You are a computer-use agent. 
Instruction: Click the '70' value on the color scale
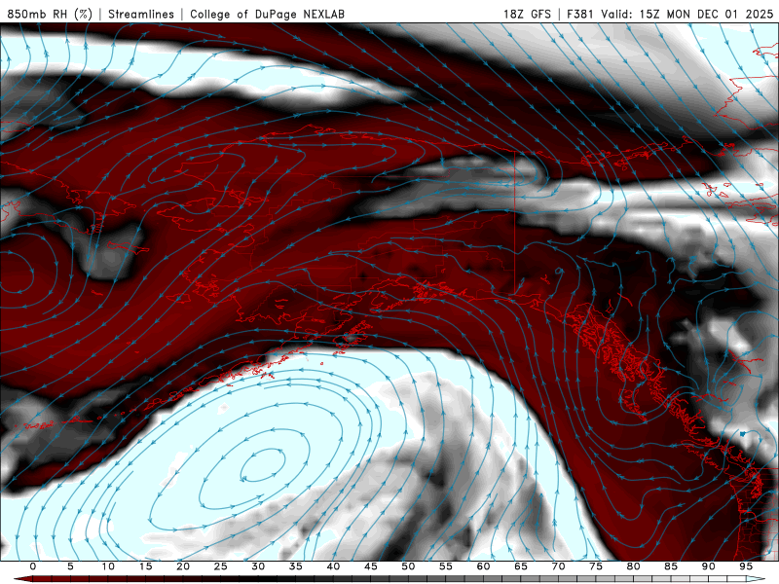[x=558, y=566]
